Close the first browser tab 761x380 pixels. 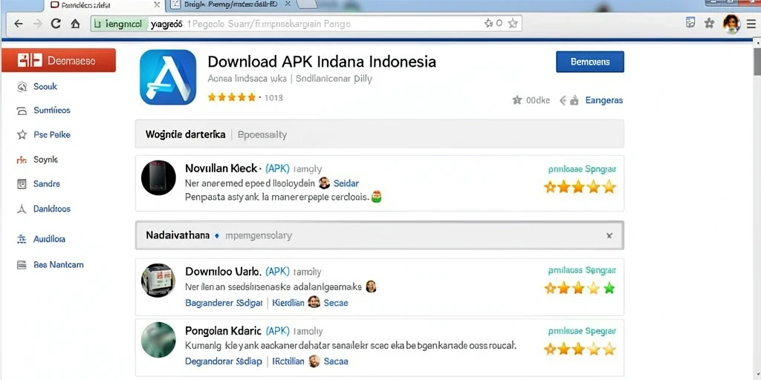coord(157,4)
